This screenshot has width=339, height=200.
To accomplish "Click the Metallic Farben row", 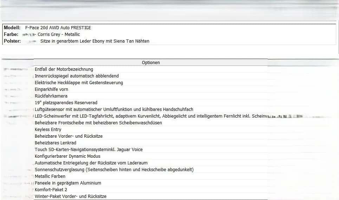I will click(151, 176).
